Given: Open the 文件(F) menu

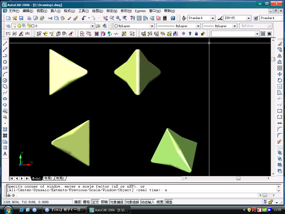Looking at the screenshot, I should click(x=14, y=11).
